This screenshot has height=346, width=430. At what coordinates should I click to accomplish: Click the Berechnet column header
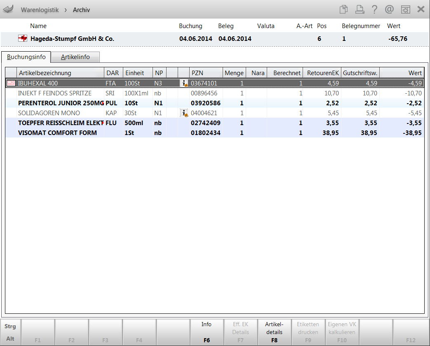[x=285, y=73]
